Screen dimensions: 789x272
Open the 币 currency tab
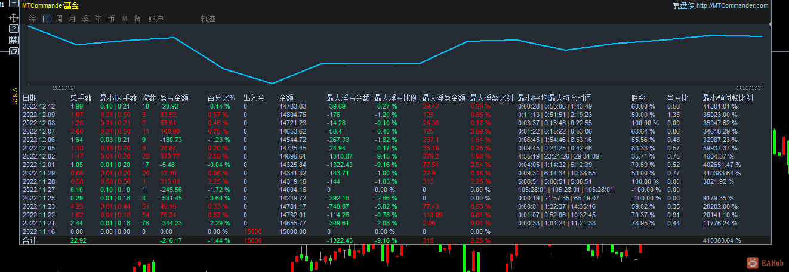(111, 18)
